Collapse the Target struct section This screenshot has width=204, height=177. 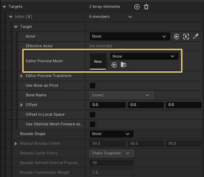[x=16, y=27]
